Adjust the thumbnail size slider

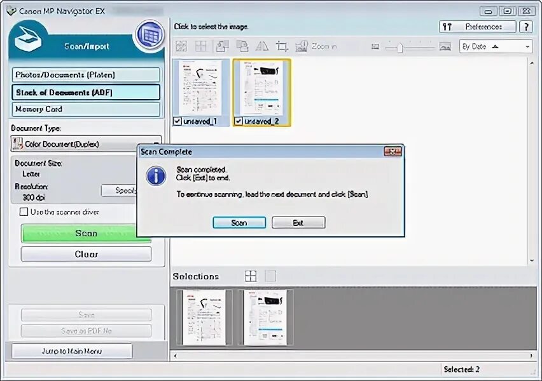click(x=400, y=47)
